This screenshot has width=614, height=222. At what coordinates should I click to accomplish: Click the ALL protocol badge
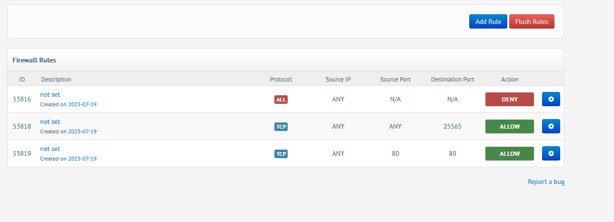point(281,100)
